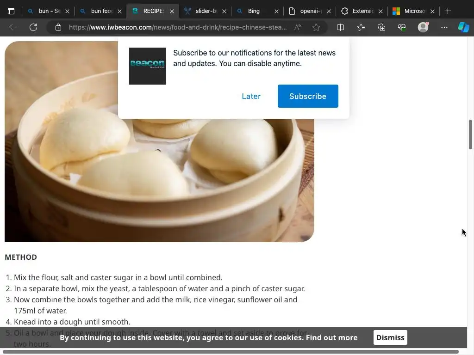The width and height of the screenshot is (474, 355).
Task: Close the Microsoft tab
Action: pos(433,12)
